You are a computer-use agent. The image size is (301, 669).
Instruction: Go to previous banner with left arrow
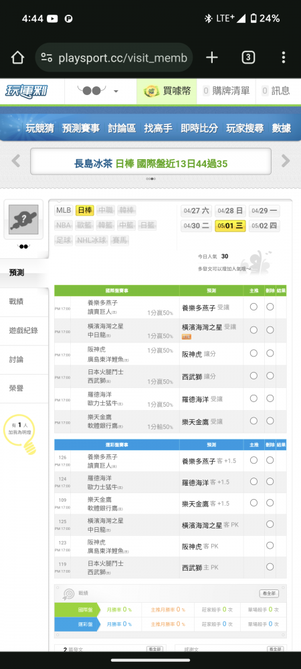click(16, 161)
